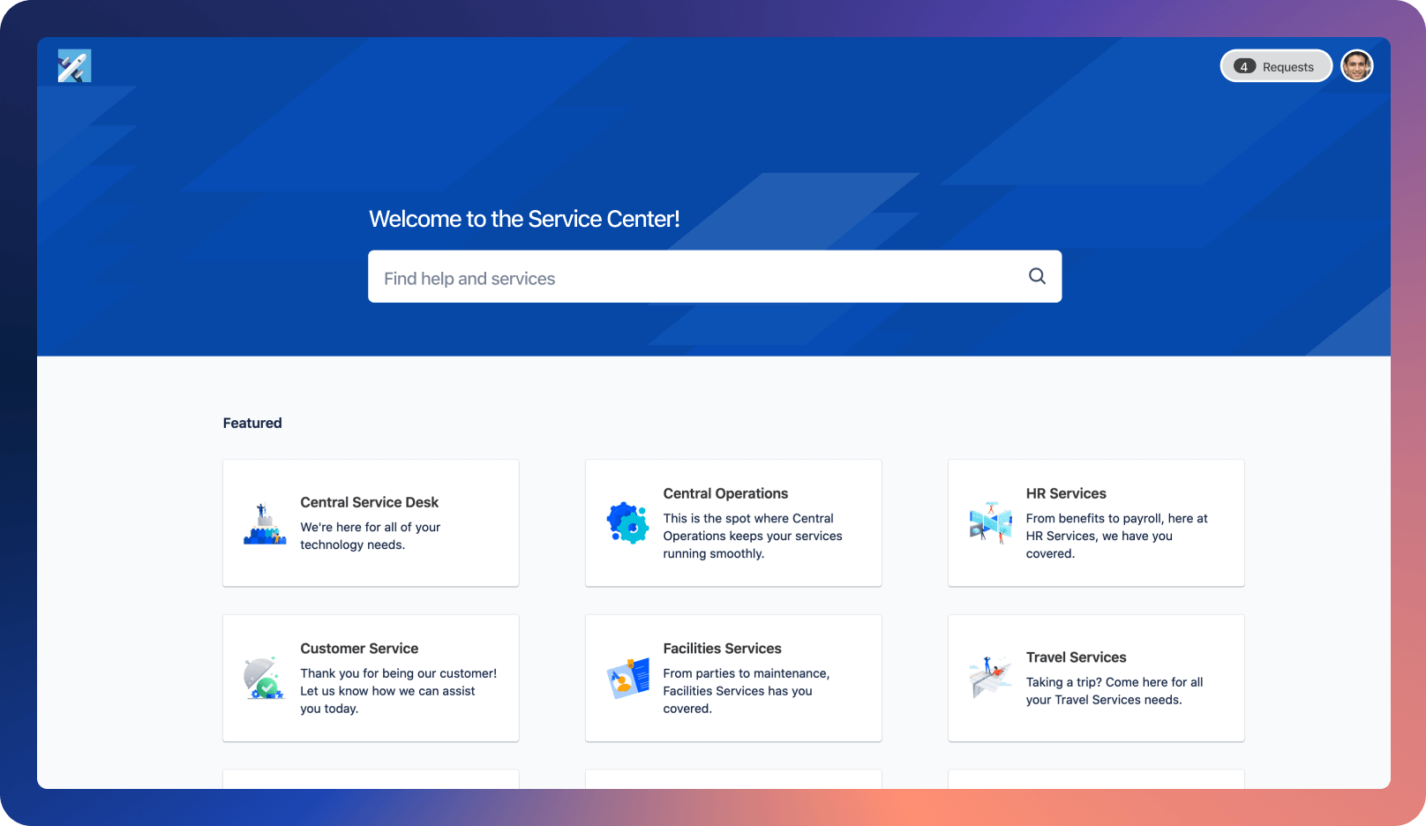This screenshot has height=826, width=1426.
Task: Open the Facilities Services card
Action: [x=732, y=678]
